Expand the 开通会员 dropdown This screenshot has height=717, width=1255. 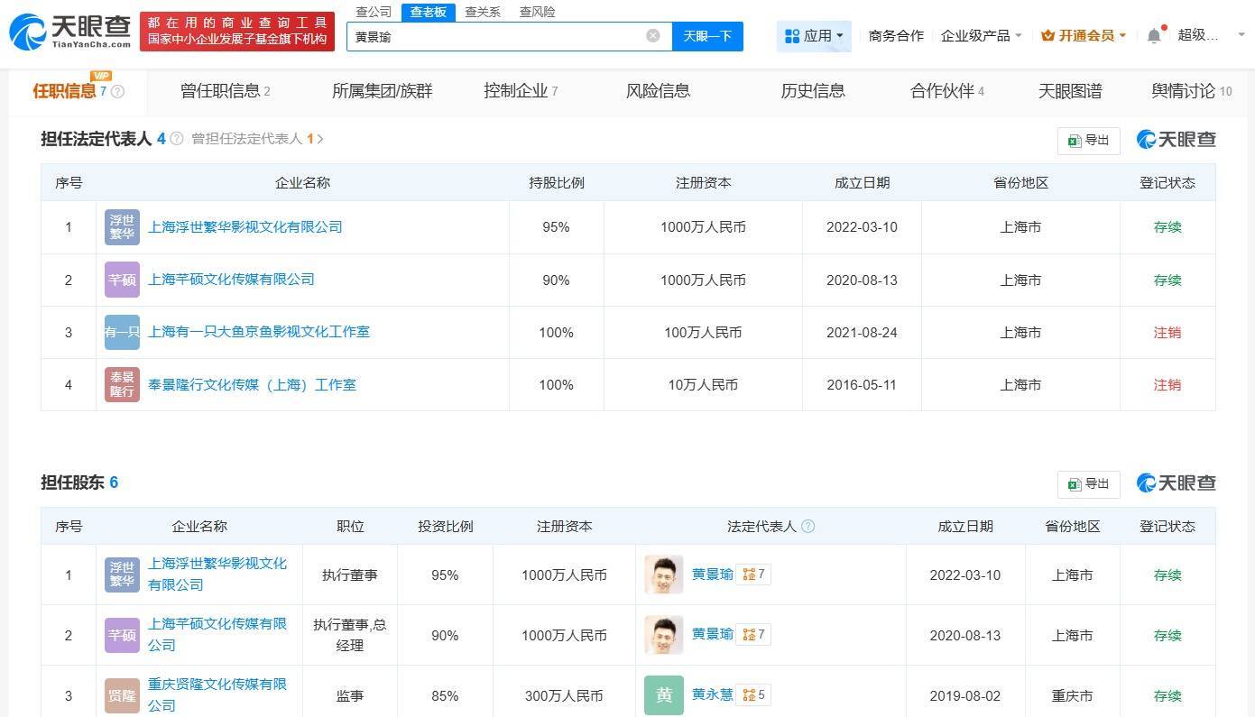[x=1084, y=36]
